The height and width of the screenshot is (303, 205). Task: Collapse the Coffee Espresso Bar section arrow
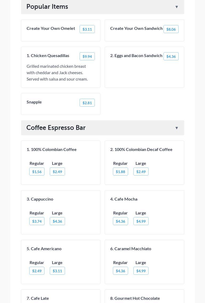[x=177, y=128]
